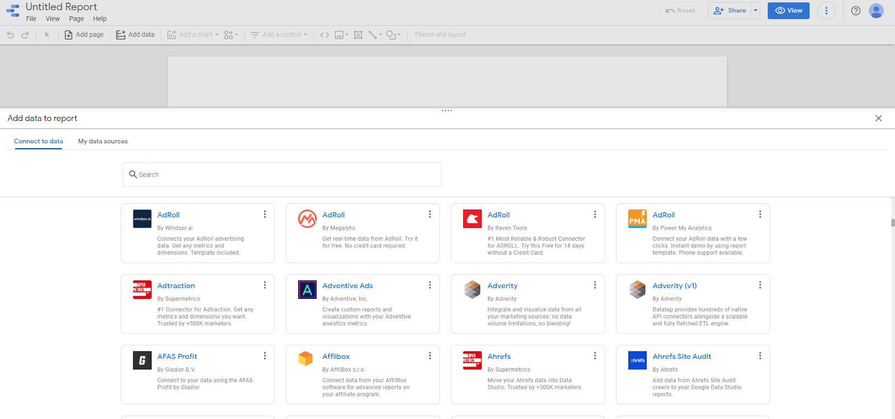Click the undo arrow icon
This screenshot has width=895, height=419.
[10, 35]
